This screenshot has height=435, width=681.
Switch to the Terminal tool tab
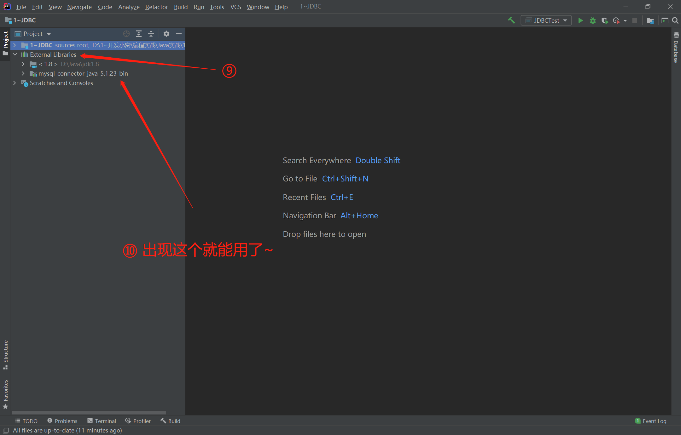point(102,421)
